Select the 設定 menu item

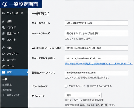click(14, 72)
